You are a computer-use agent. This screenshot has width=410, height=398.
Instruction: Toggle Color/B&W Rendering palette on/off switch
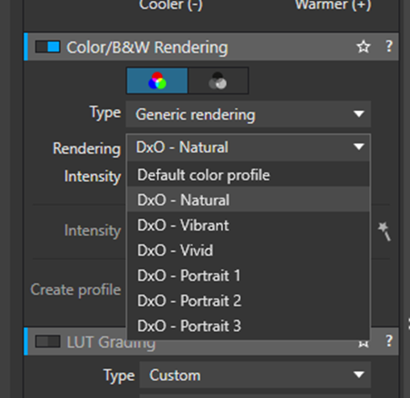pyautogui.click(x=48, y=47)
